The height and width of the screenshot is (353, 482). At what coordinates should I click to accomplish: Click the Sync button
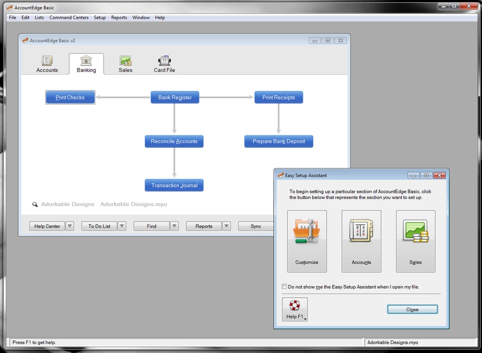(256, 226)
